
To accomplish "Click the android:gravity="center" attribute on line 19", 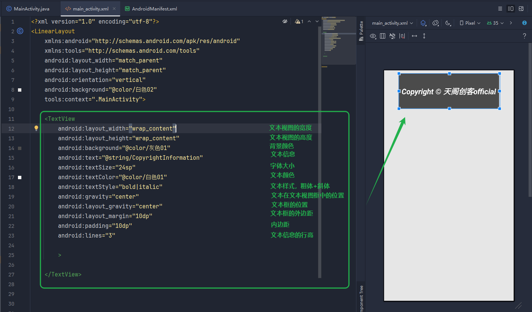I will 98,197.
